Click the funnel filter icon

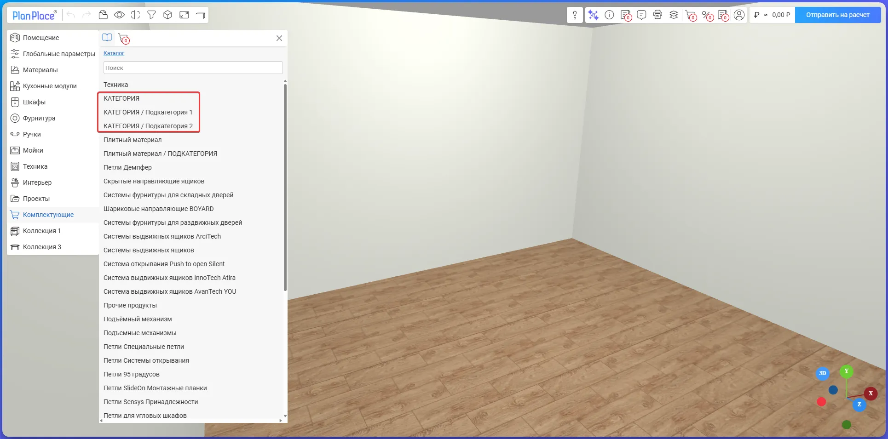point(151,15)
